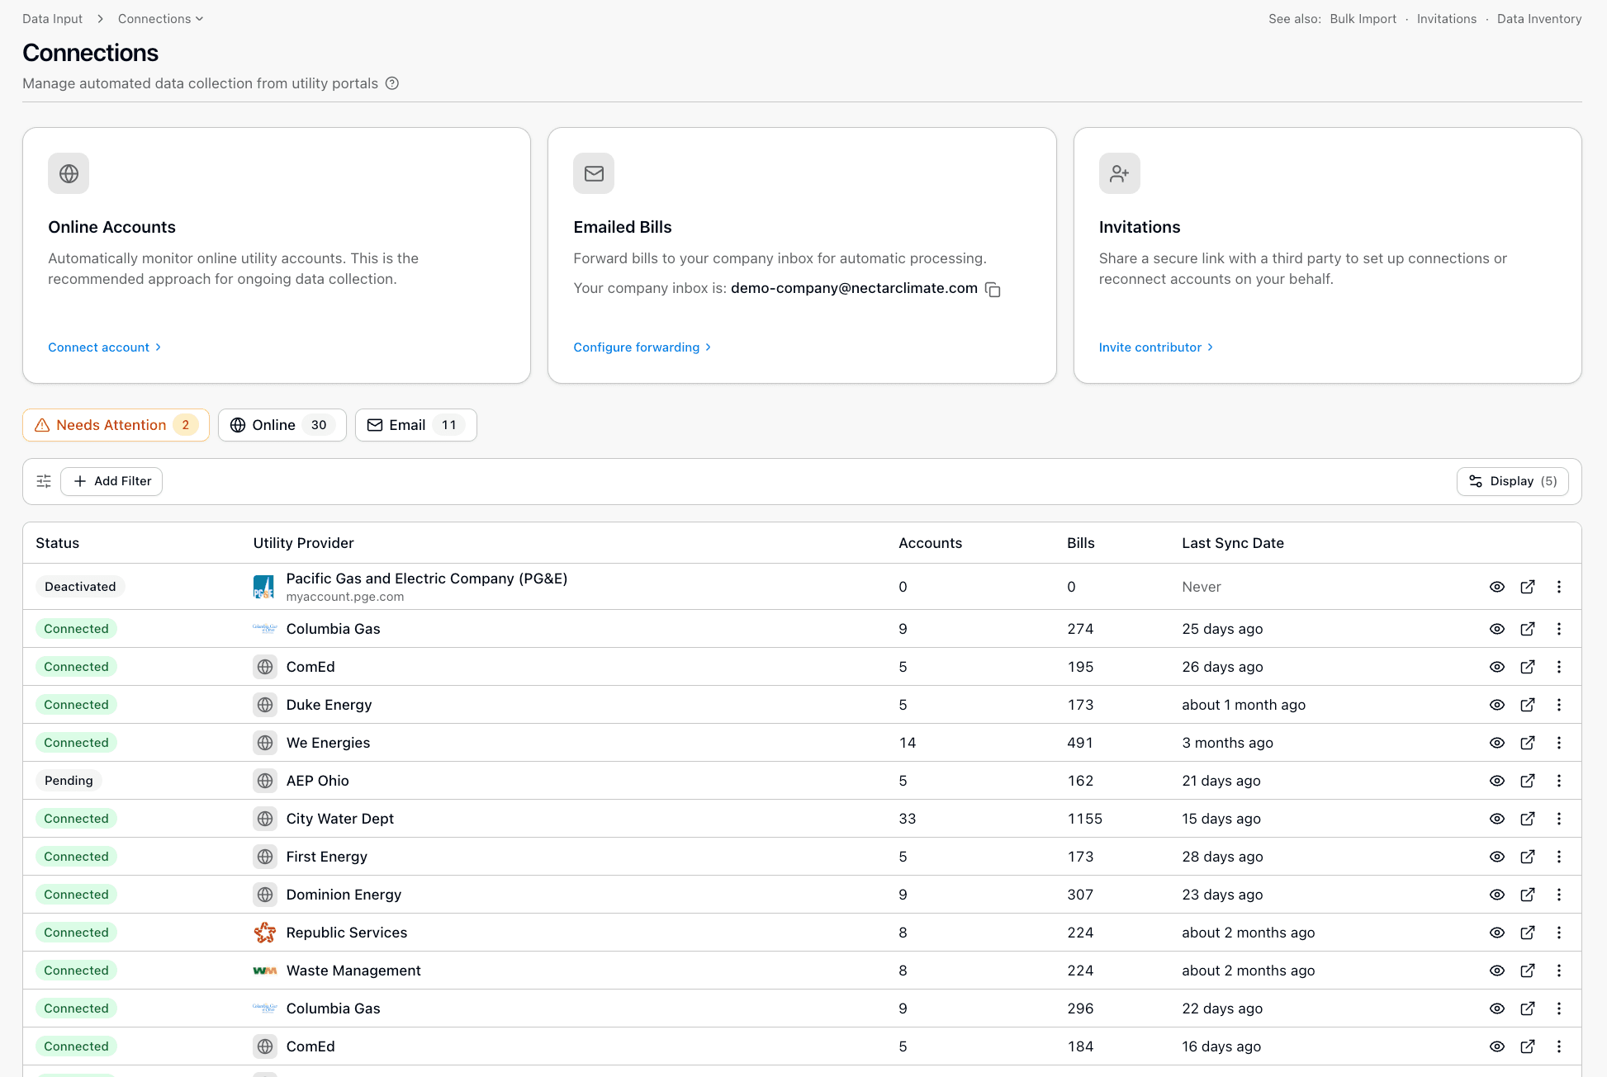
Task: Toggle eye view for We Energies row
Action: coord(1497,743)
